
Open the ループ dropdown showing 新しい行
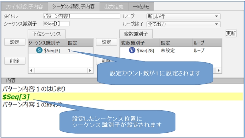click(x=183, y=16)
